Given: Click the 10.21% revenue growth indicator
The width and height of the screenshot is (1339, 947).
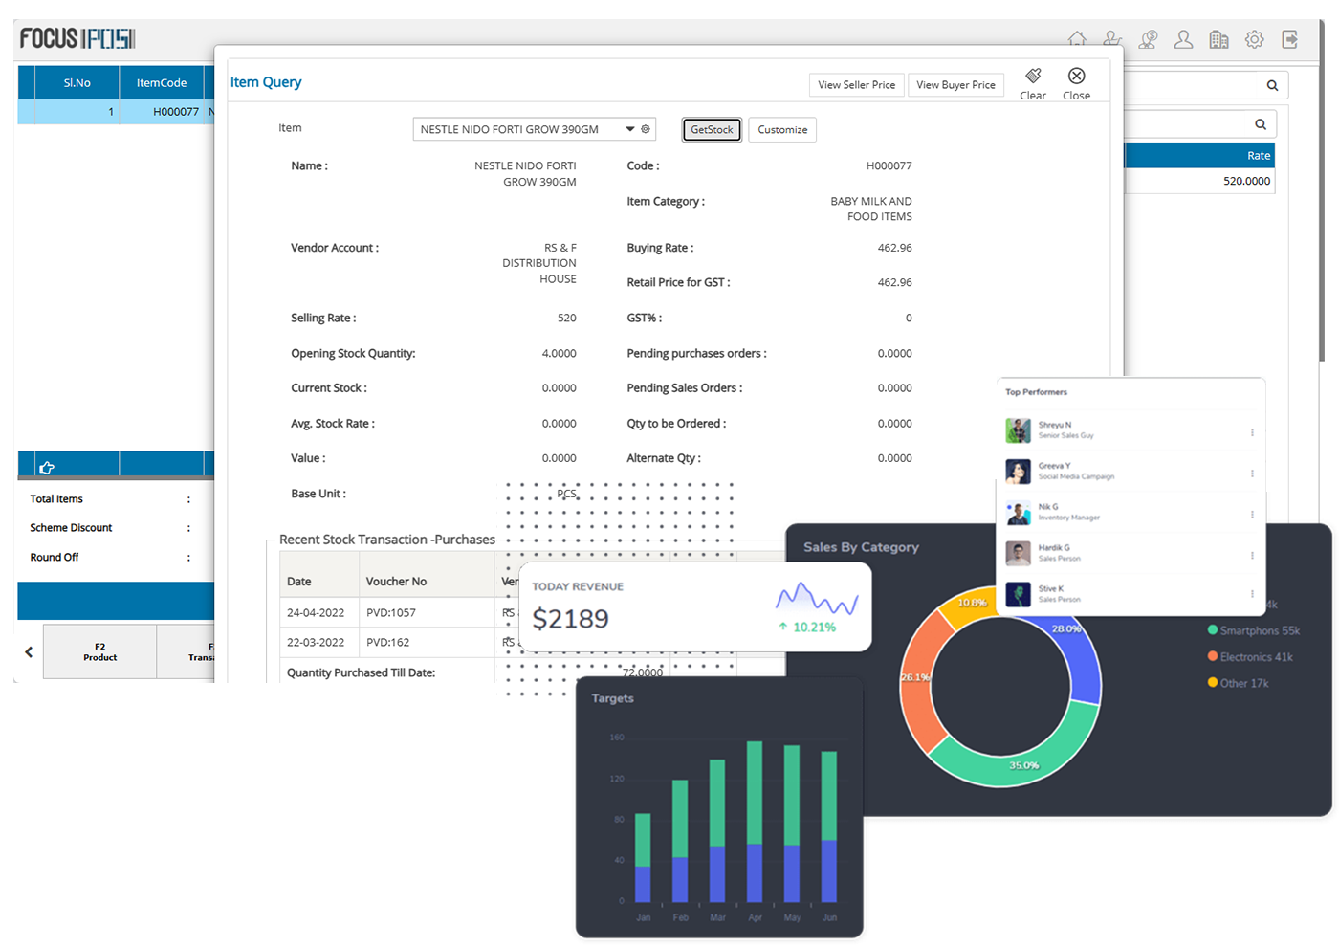Looking at the screenshot, I should [x=807, y=628].
